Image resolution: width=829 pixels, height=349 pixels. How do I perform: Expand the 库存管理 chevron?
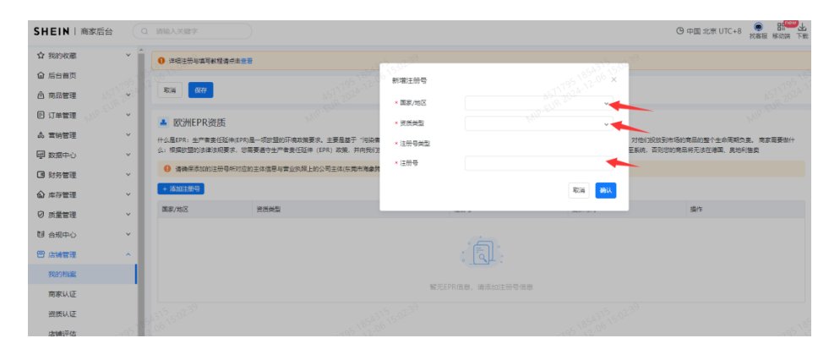128,194
